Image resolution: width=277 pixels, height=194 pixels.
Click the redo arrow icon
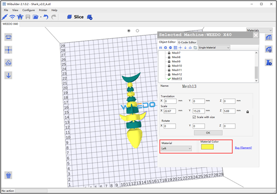[54, 17]
